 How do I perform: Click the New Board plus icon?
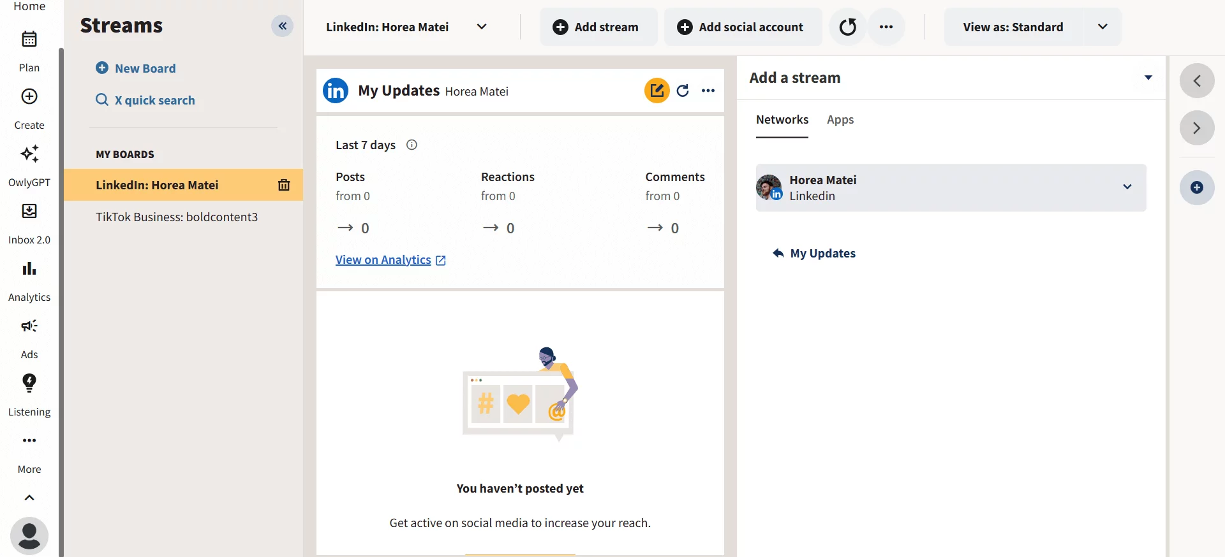coord(102,68)
